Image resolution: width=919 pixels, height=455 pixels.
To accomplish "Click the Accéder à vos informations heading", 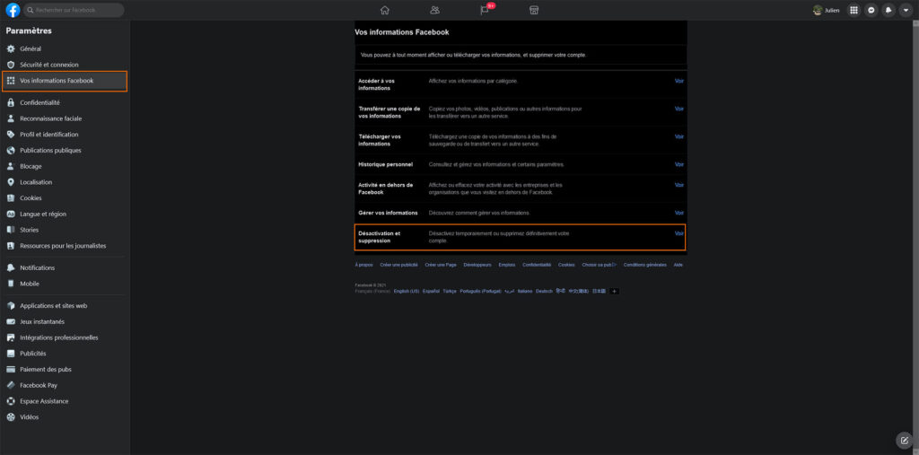I will pyautogui.click(x=377, y=84).
